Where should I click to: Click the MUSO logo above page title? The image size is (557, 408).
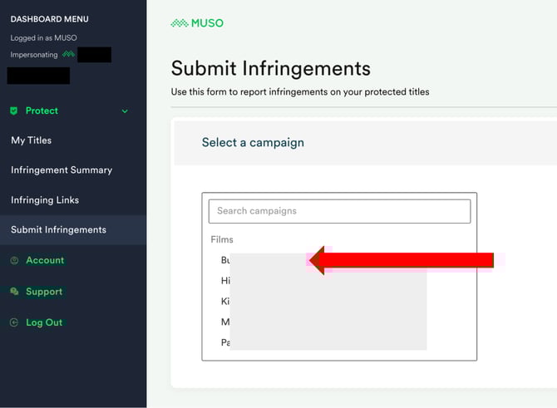197,23
